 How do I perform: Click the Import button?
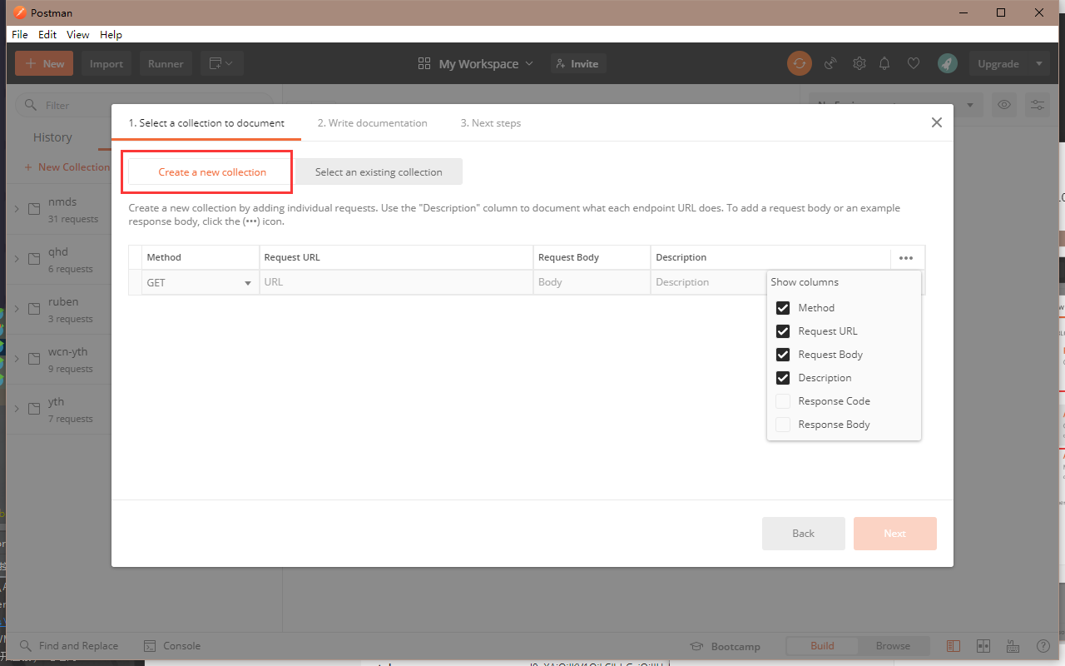[106, 63]
